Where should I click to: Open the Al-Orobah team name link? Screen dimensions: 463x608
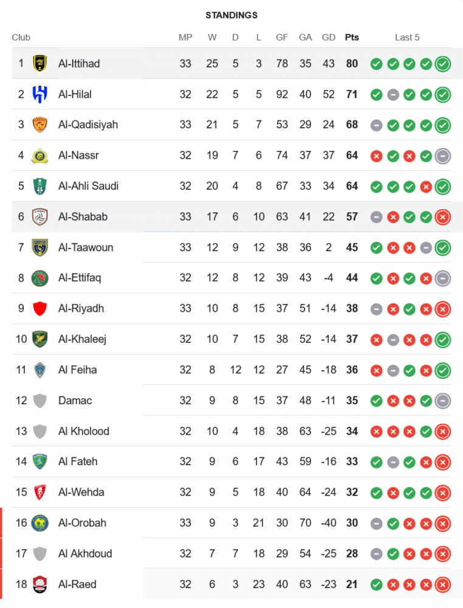pos(82,523)
